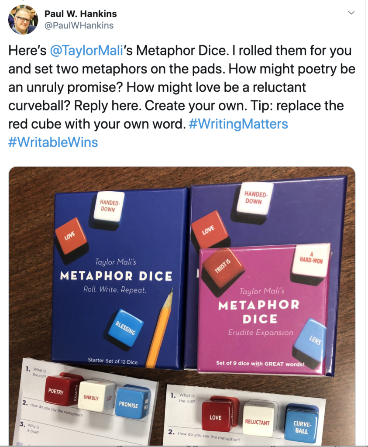
Task: Open the @TaylorMali mention
Action: tap(86, 51)
